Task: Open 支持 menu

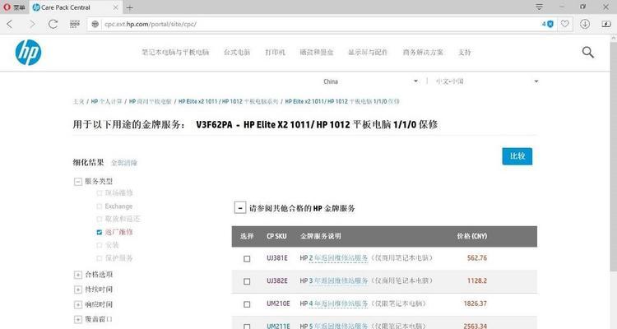Action: coord(464,52)
